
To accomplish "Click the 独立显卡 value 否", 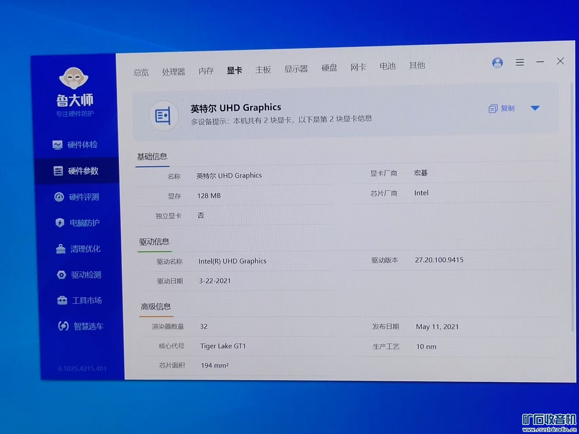I will (201, 215).
